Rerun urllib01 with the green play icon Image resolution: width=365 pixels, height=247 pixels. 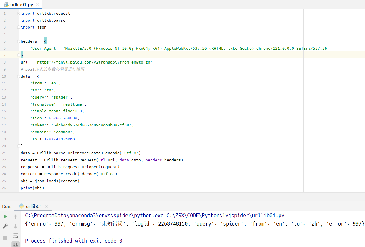[5, 217]
